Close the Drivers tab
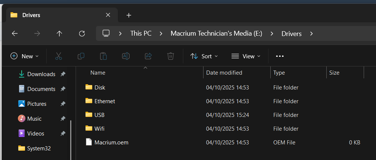376x160 pixels. (108, 15)
